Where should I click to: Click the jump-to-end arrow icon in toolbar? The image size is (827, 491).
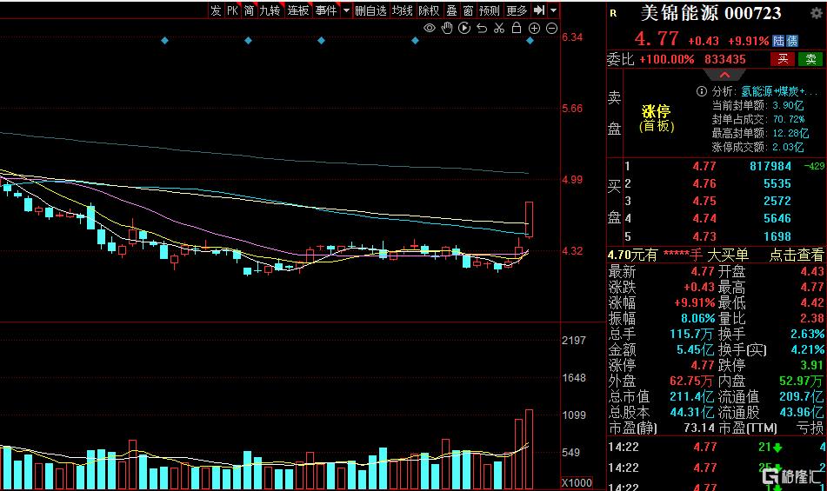(x=538, y=10)
